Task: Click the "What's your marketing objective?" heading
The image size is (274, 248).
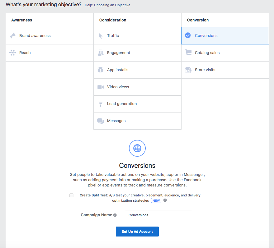Action: pyautogui.click(x=44, y=5)
